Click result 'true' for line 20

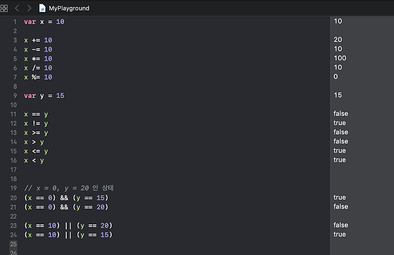tap(340, 198)
